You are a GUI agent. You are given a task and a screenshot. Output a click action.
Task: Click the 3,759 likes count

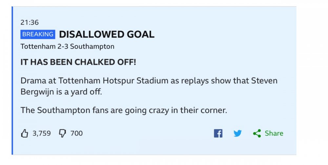(42, 133)
